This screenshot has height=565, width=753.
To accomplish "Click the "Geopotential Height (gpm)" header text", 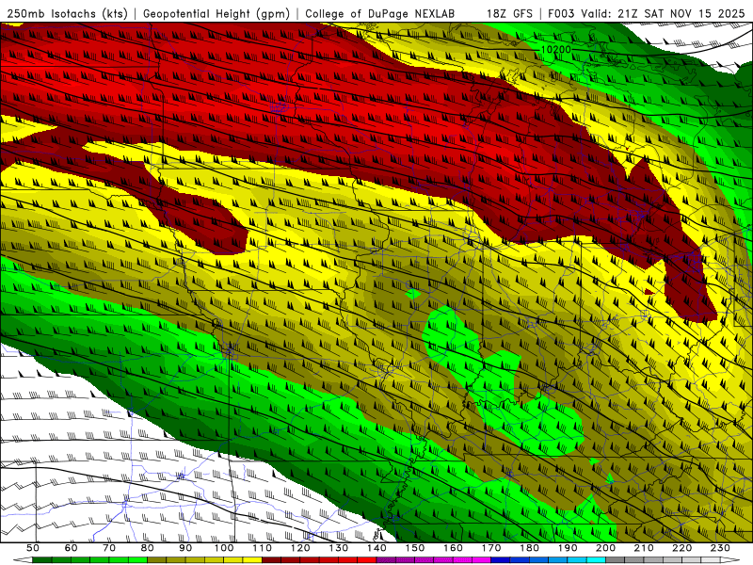I will coord(216,13).
